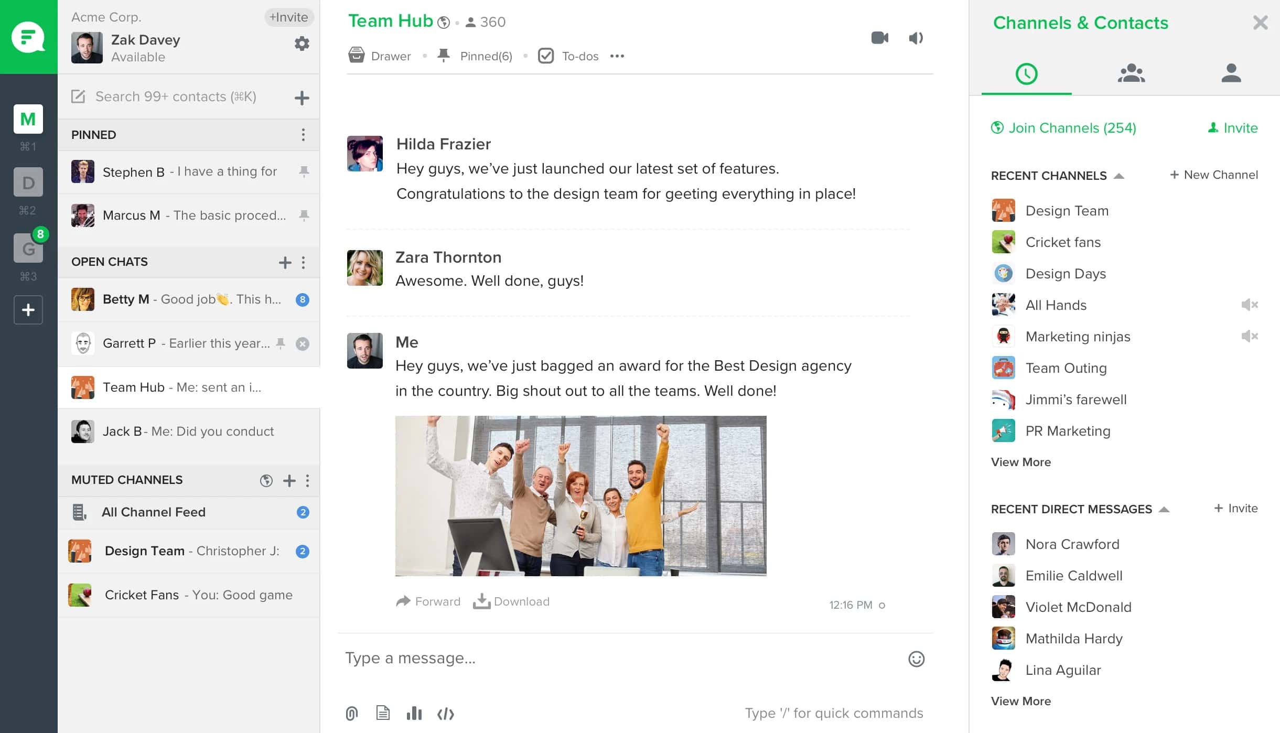Switch to the groups tab in Channels & Contacts

click(1131, 73)
